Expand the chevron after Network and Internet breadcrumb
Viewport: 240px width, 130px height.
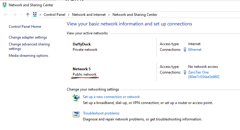109,15
